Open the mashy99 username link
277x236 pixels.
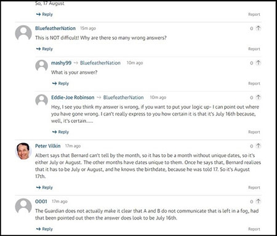click(61, 63)
